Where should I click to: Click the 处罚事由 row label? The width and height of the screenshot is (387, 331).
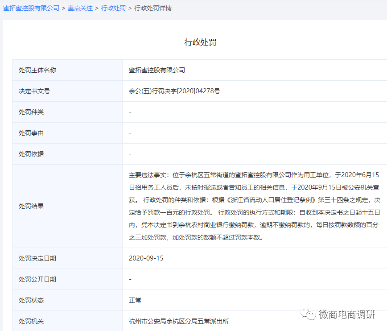pos(31,133)
